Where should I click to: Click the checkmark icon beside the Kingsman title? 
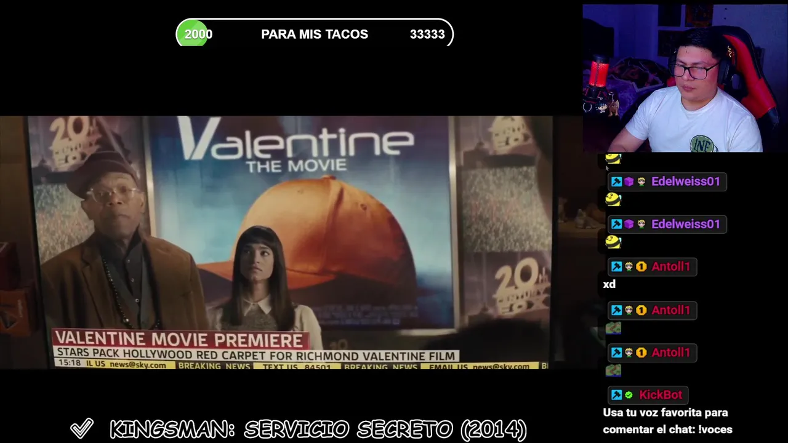[x=82, y=428]
